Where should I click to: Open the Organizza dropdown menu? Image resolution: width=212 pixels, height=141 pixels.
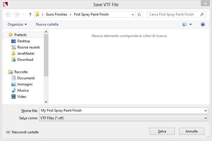[17, 24]
